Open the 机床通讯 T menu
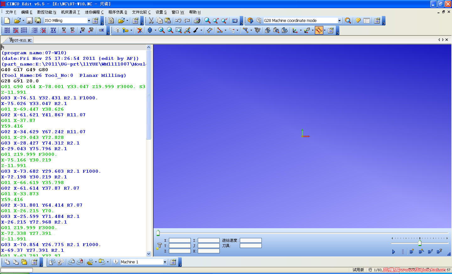The width and height of the screenshot is (452, 274). (x=70, y=12)
